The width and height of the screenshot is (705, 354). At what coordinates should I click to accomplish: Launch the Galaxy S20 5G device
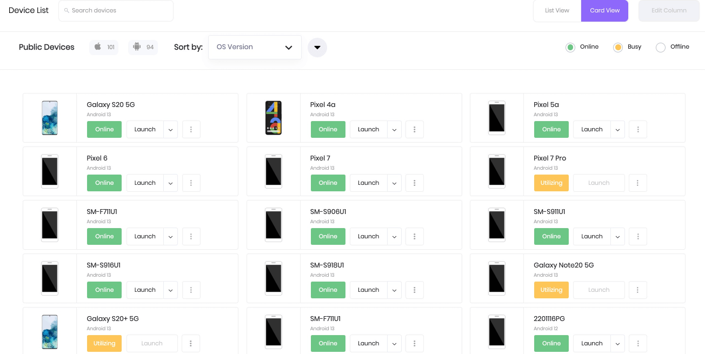tap(145, 130)
